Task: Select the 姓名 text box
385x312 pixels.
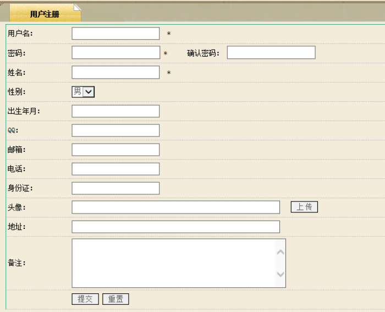Action: point(116,72)
